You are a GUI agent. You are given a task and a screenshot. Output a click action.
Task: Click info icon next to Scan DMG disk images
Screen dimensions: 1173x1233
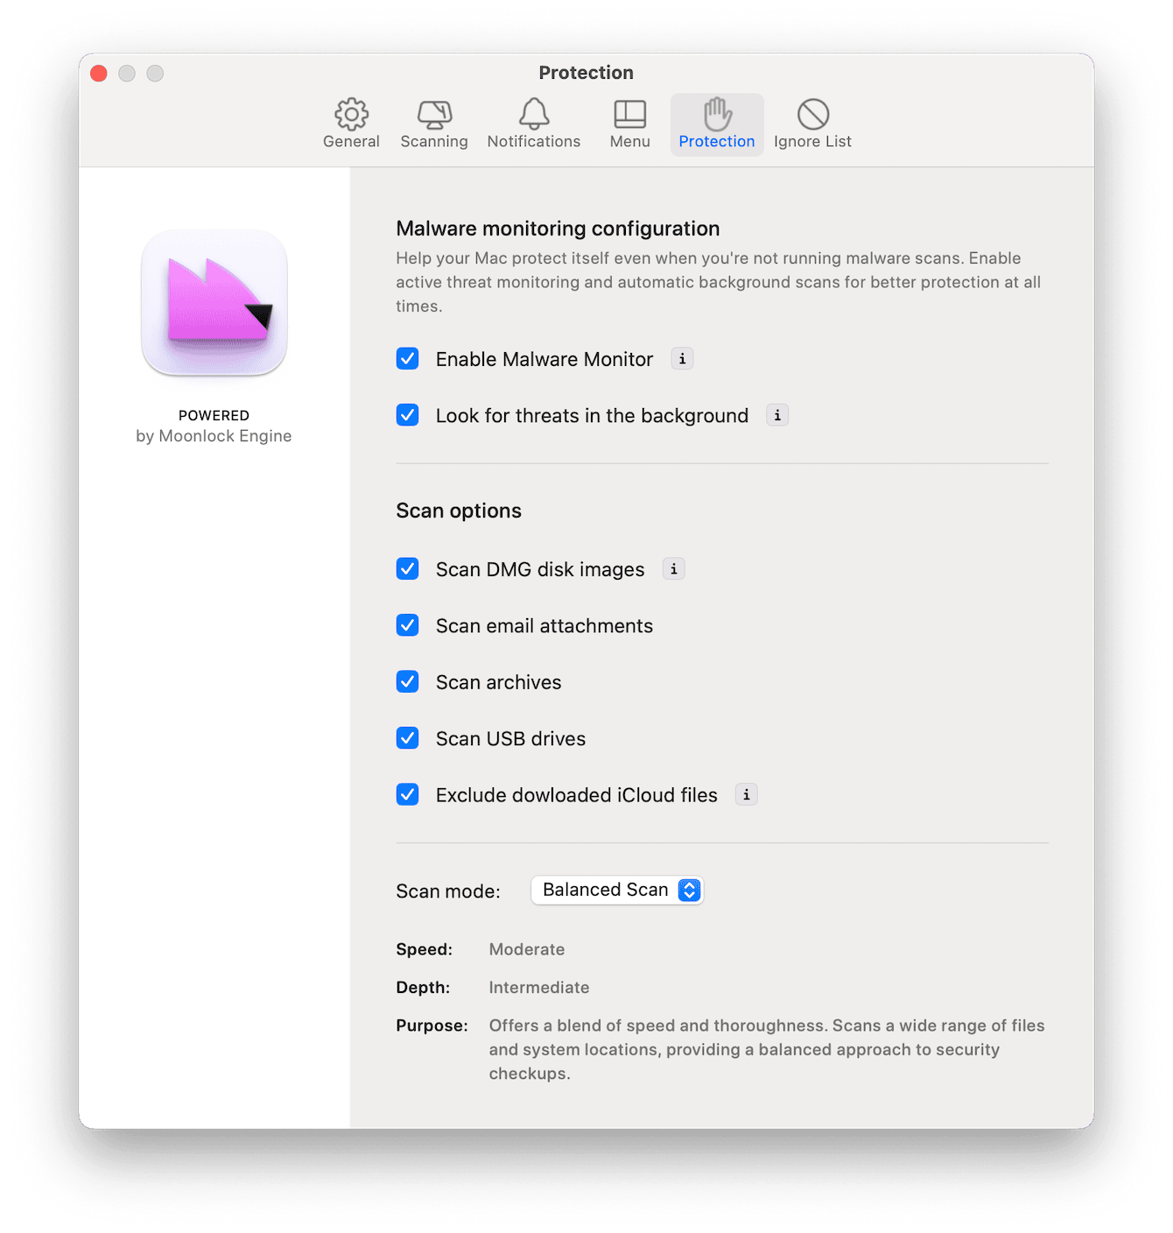coord(673,568)
